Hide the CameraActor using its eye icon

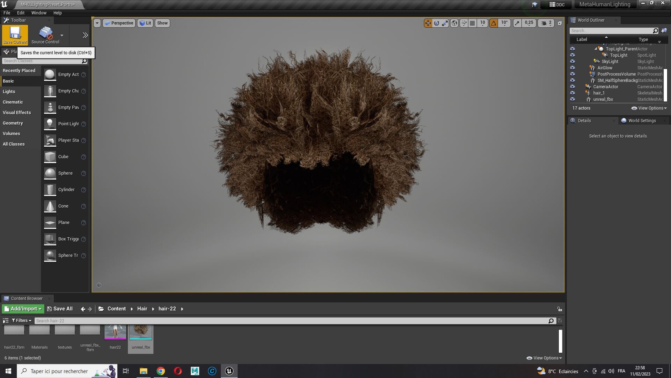coord(573,87)
